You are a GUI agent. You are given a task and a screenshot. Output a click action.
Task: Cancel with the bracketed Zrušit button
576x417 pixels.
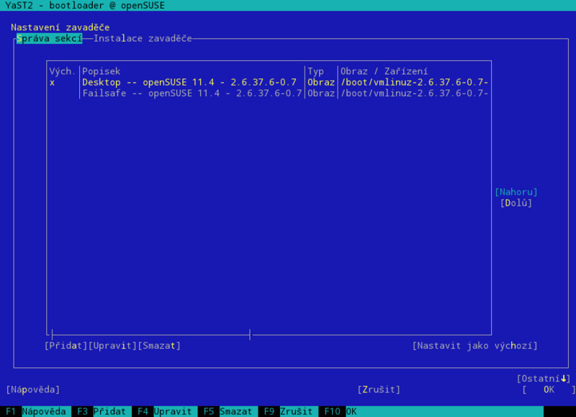pyautogui.click(x=379, y=390)
